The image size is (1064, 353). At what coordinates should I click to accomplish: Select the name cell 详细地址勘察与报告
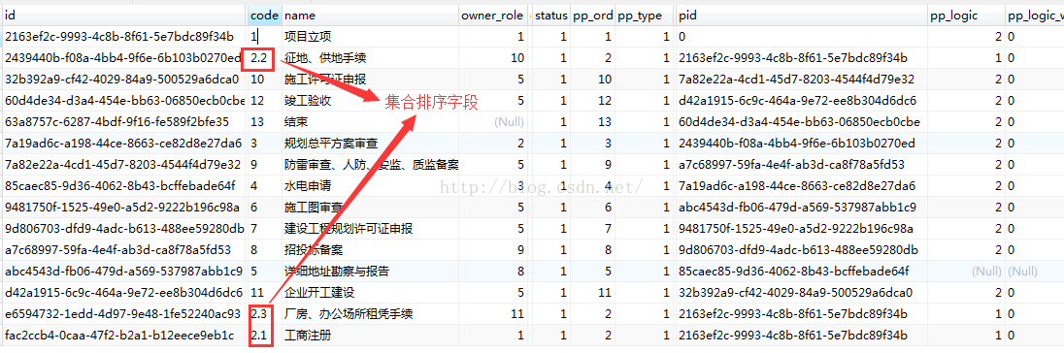click(370, 271)
